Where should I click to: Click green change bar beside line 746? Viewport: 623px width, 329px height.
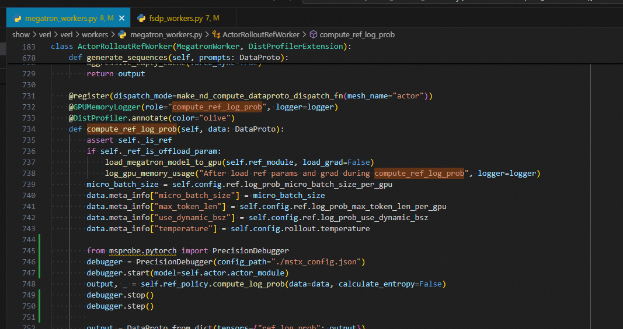39,261
